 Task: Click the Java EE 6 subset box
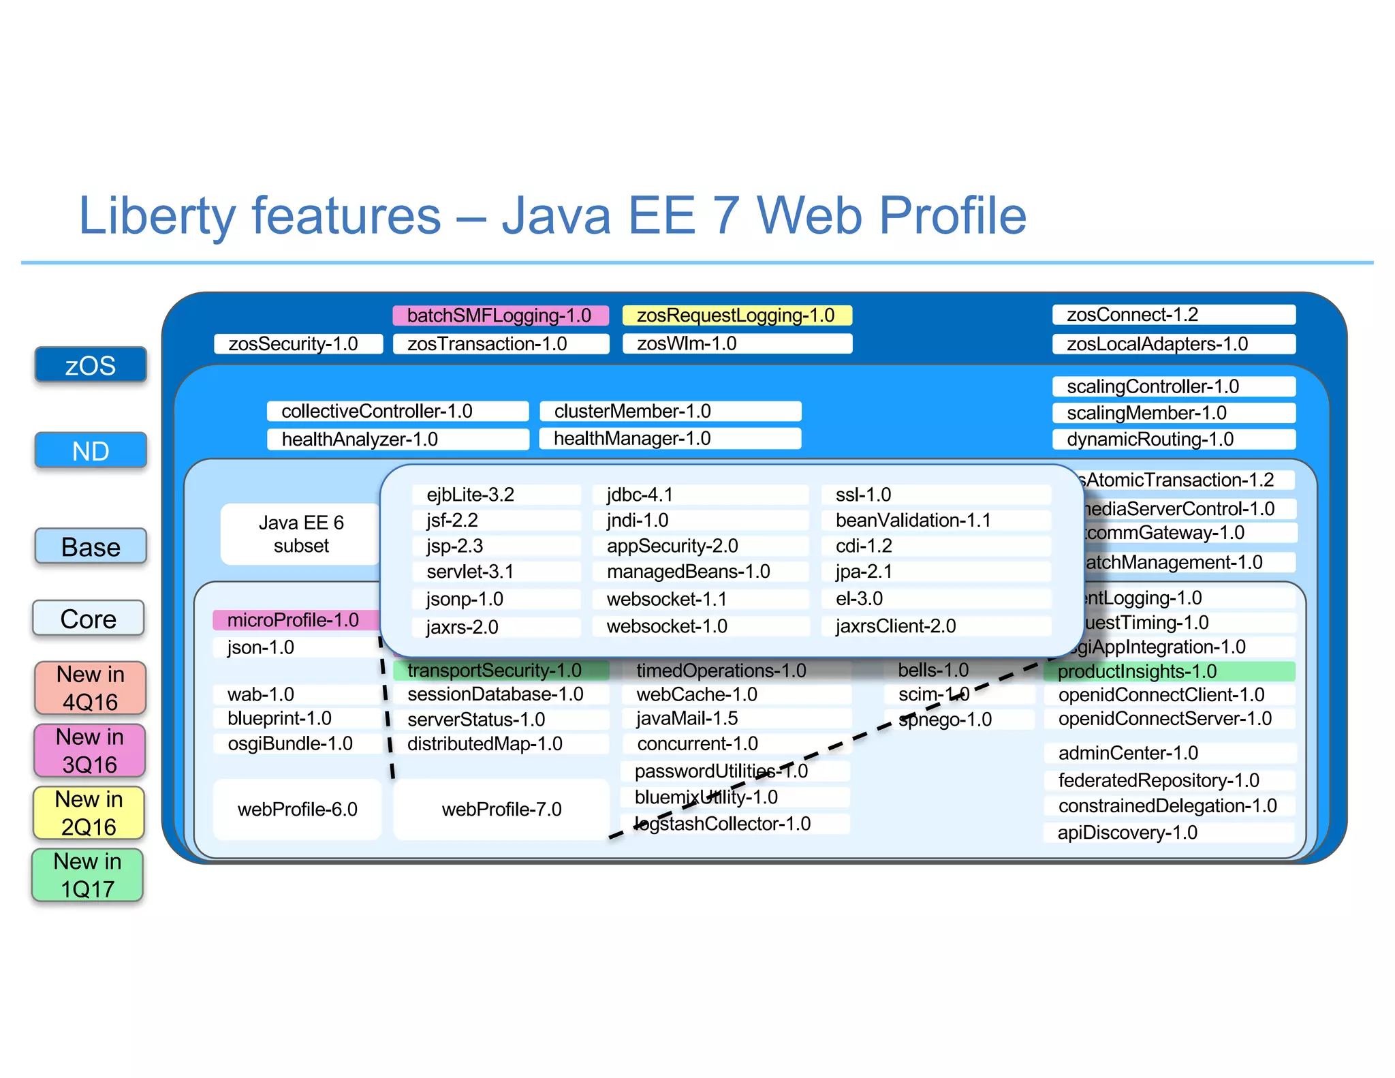[x=300, y=534]
